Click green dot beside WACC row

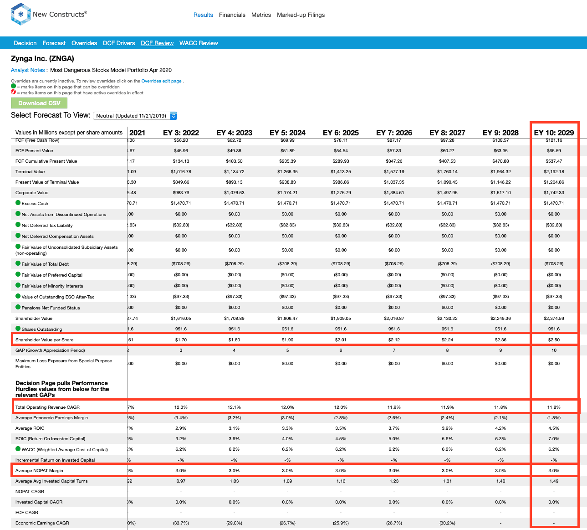click(18, 449)
